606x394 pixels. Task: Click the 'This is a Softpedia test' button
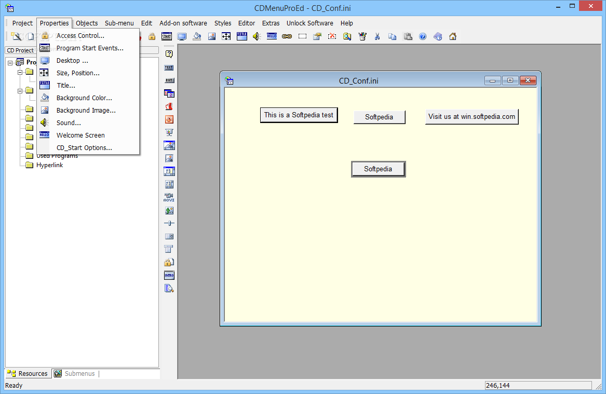pyautogui.click(x=299, y=115)
